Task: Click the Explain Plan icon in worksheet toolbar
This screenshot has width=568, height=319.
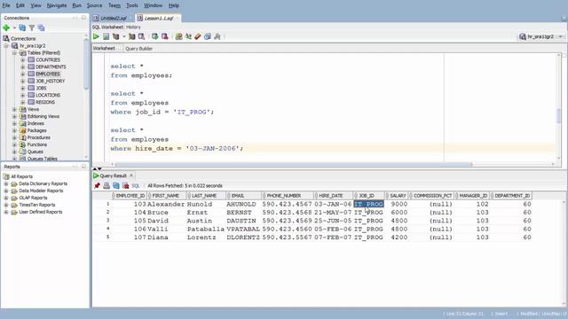Action: 116,36
